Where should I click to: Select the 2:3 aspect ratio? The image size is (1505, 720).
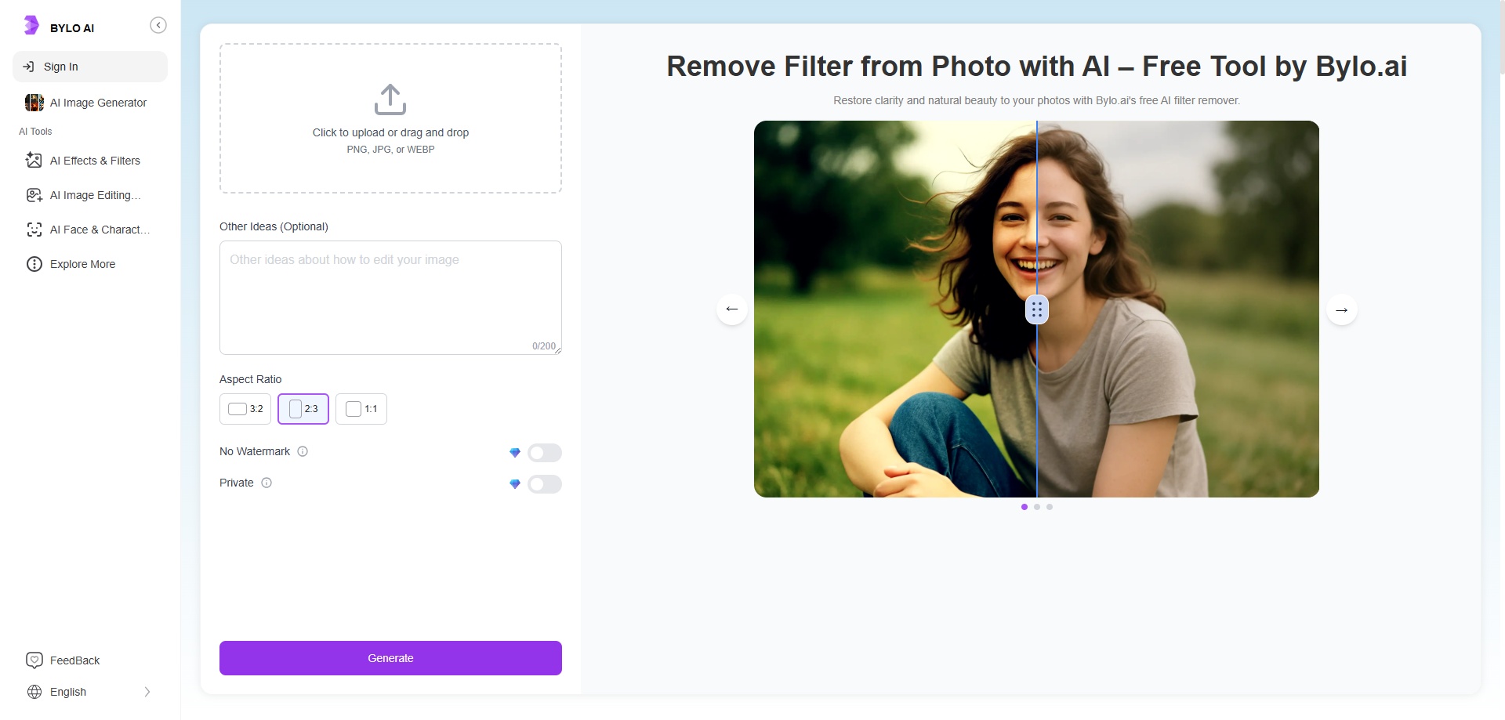click(x=303, y=409)
